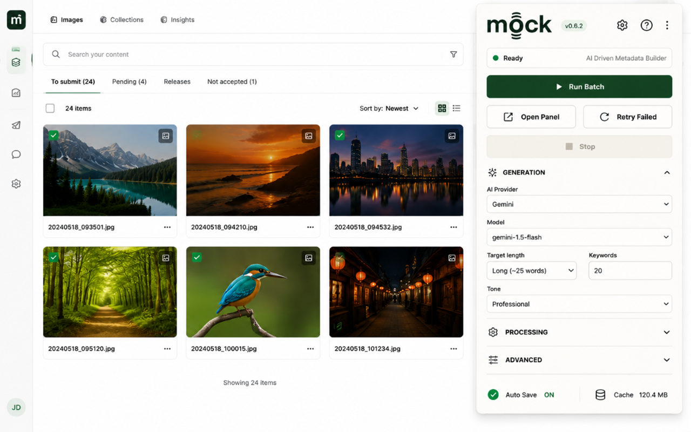Open more options for 20240518_101234.jpg

pyautogui.click(x=453, y=349)
